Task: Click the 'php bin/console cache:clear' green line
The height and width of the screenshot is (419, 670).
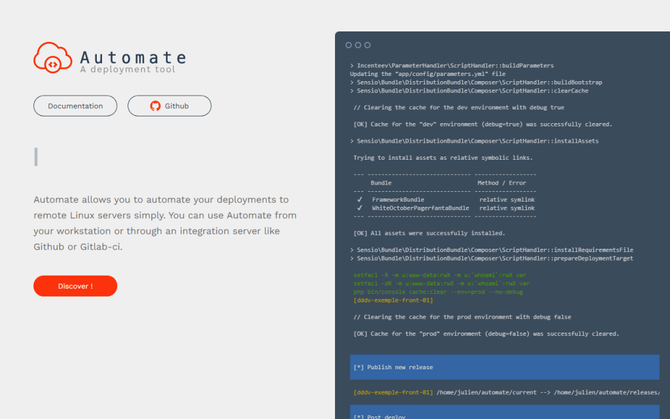Action: point(438,292)
